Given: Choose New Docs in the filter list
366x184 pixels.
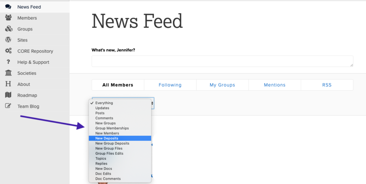Looking at the screenshot, I should (120, 169).
